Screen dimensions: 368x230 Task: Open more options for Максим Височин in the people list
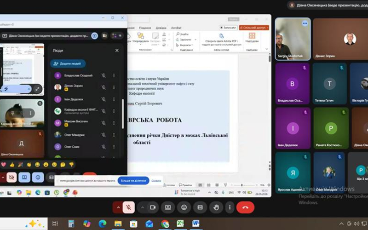point(114,123)
